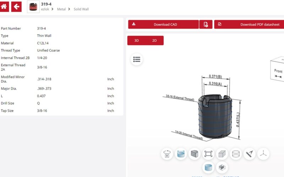Click the fit-to-screen frame icon

pyautogui.click(x=208, y=154)
